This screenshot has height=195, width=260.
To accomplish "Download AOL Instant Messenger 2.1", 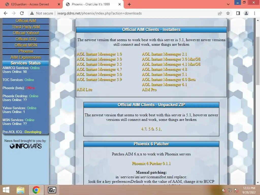I will [x=165, y=54].
